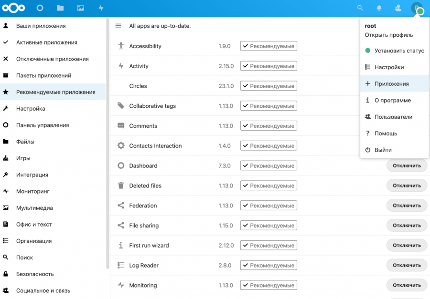Select 'Выйти' to log out
This screenshot has height=299, width=430.
[x=383, y=150]
